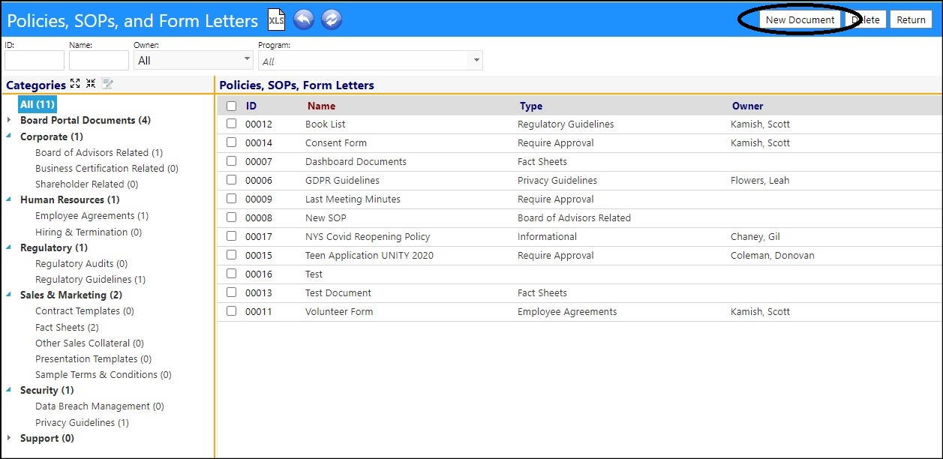Select Privacy Guidelines (1) in tree

pos(82,422)
